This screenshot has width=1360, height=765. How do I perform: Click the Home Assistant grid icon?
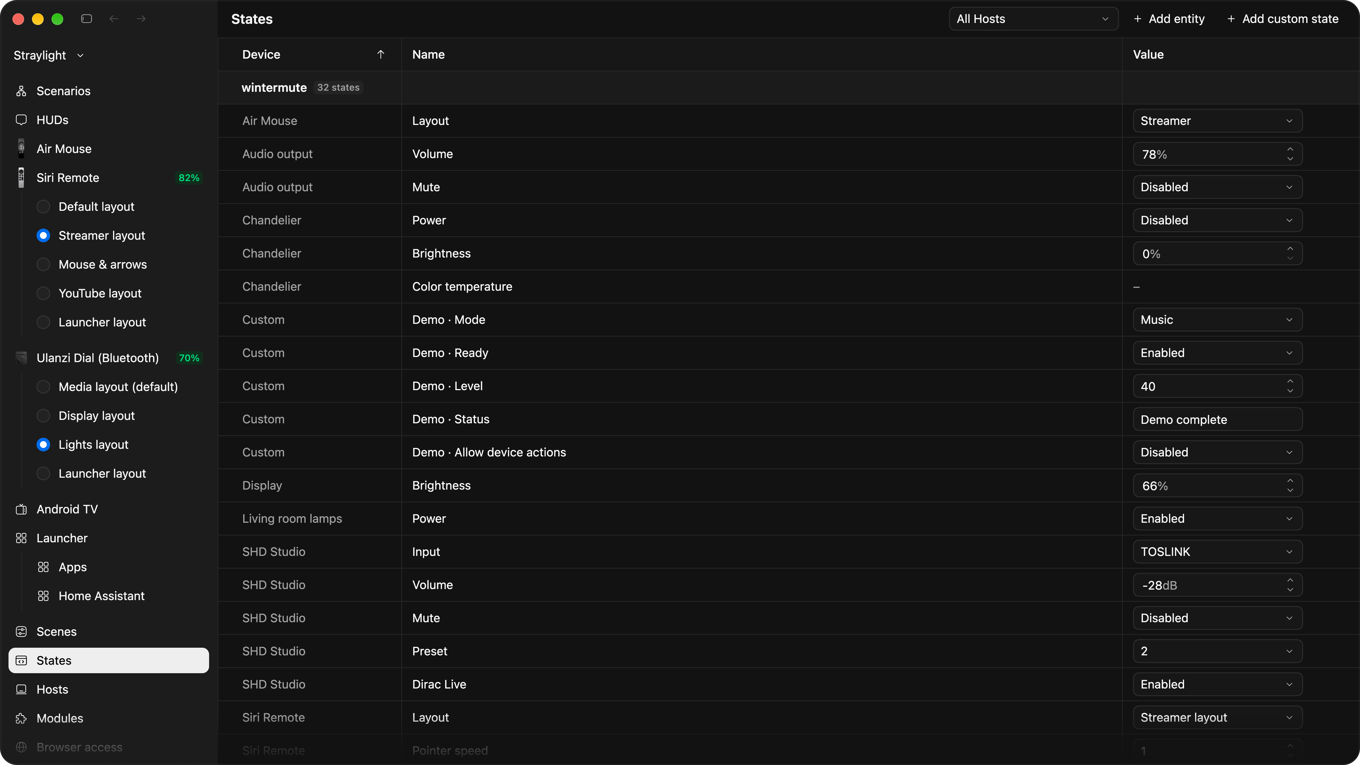point(43,596)
